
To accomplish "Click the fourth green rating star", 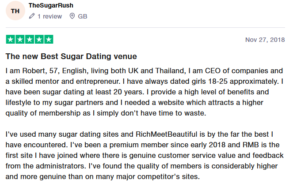I will pyautogui.click(x=39, y=39).
